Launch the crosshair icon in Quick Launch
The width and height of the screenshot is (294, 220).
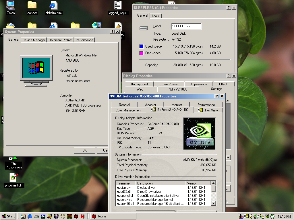point(63,216)
